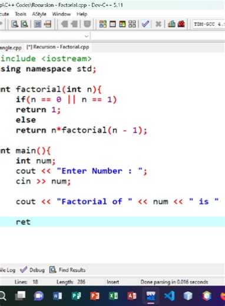Open Visual Studio Code from the taskbar
Screen dimensions: 225x306
click(169, 296)
